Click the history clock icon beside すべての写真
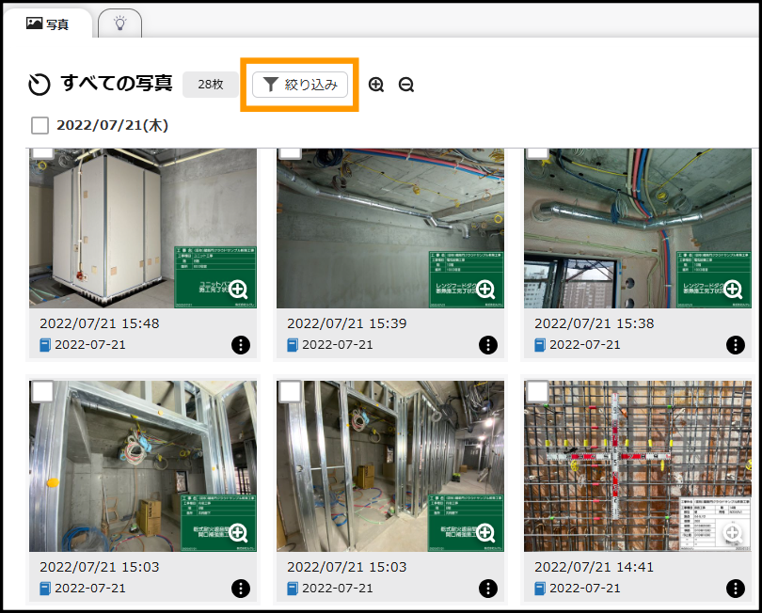 (x=40, y=85)
